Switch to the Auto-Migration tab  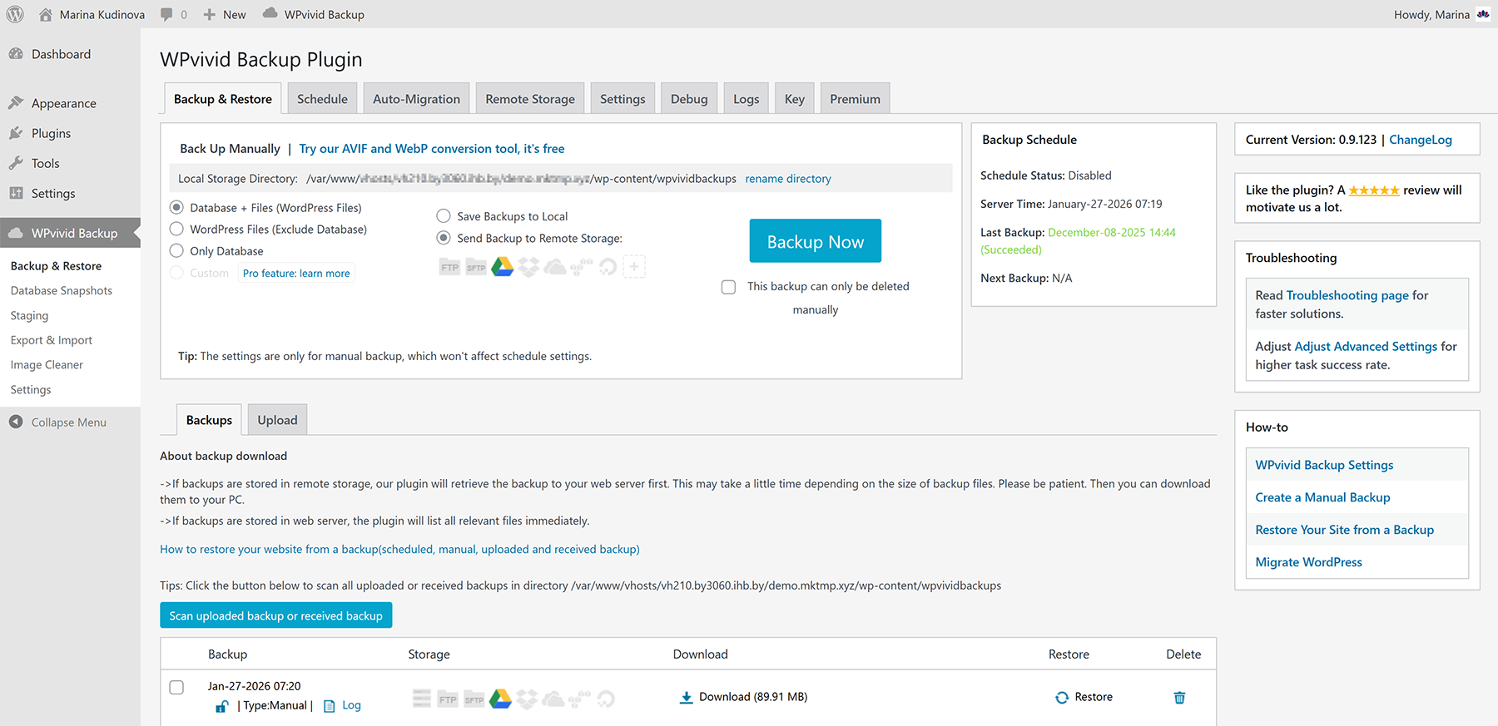click(416, 99)
